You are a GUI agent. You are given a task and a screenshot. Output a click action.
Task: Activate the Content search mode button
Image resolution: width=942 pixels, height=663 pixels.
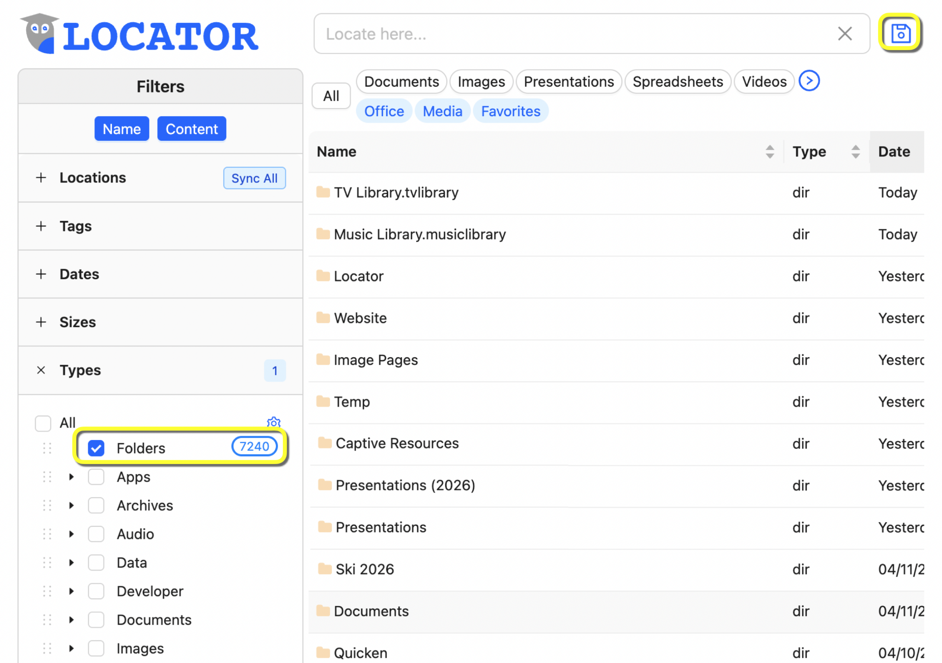point(191,128)
